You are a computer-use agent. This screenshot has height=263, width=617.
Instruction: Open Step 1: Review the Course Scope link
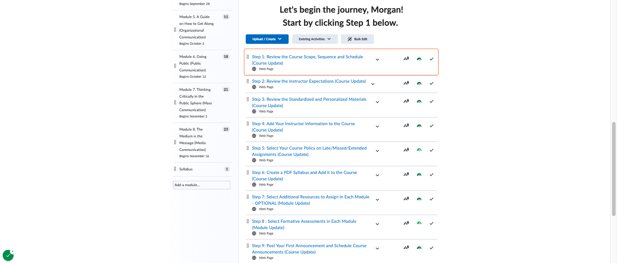pyautogui.click(x=308, y=60)
